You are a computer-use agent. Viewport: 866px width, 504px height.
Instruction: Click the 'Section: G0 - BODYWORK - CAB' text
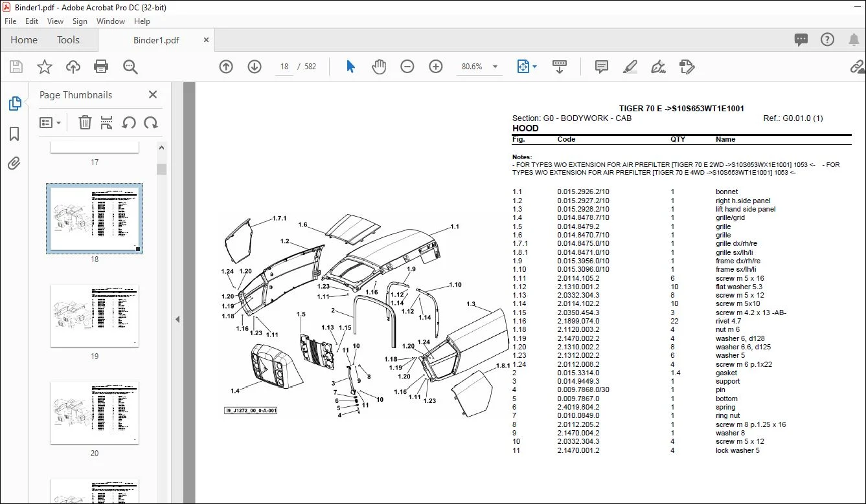572,118
